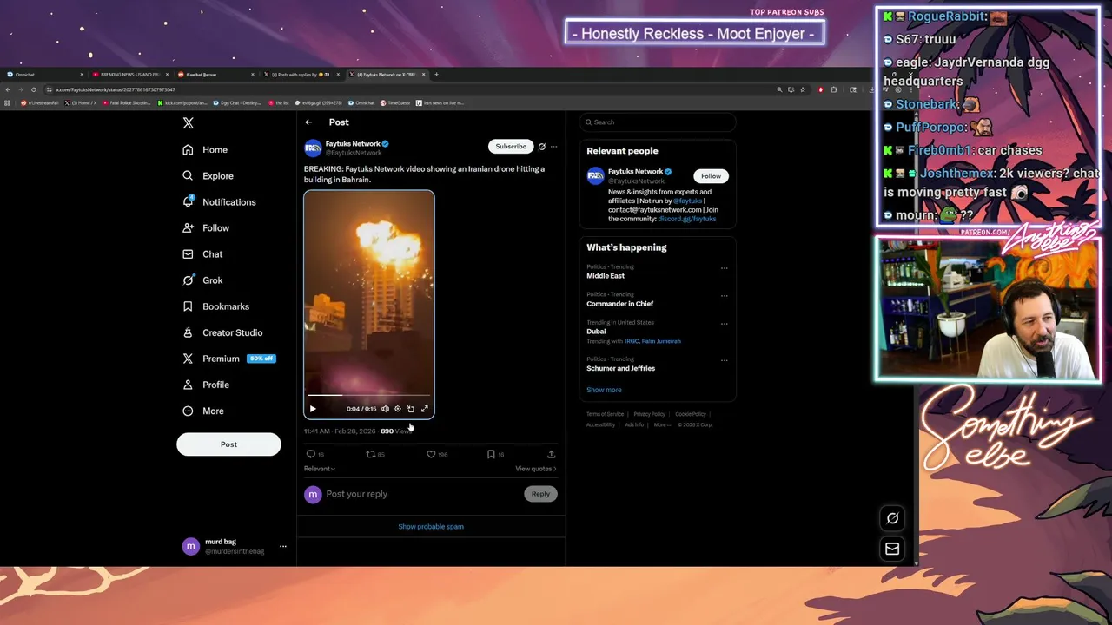The width and height of the screenshot is (1112, 625).
Task: Open Commander in Chief trending topic
Action: click(x=620, y=304)
